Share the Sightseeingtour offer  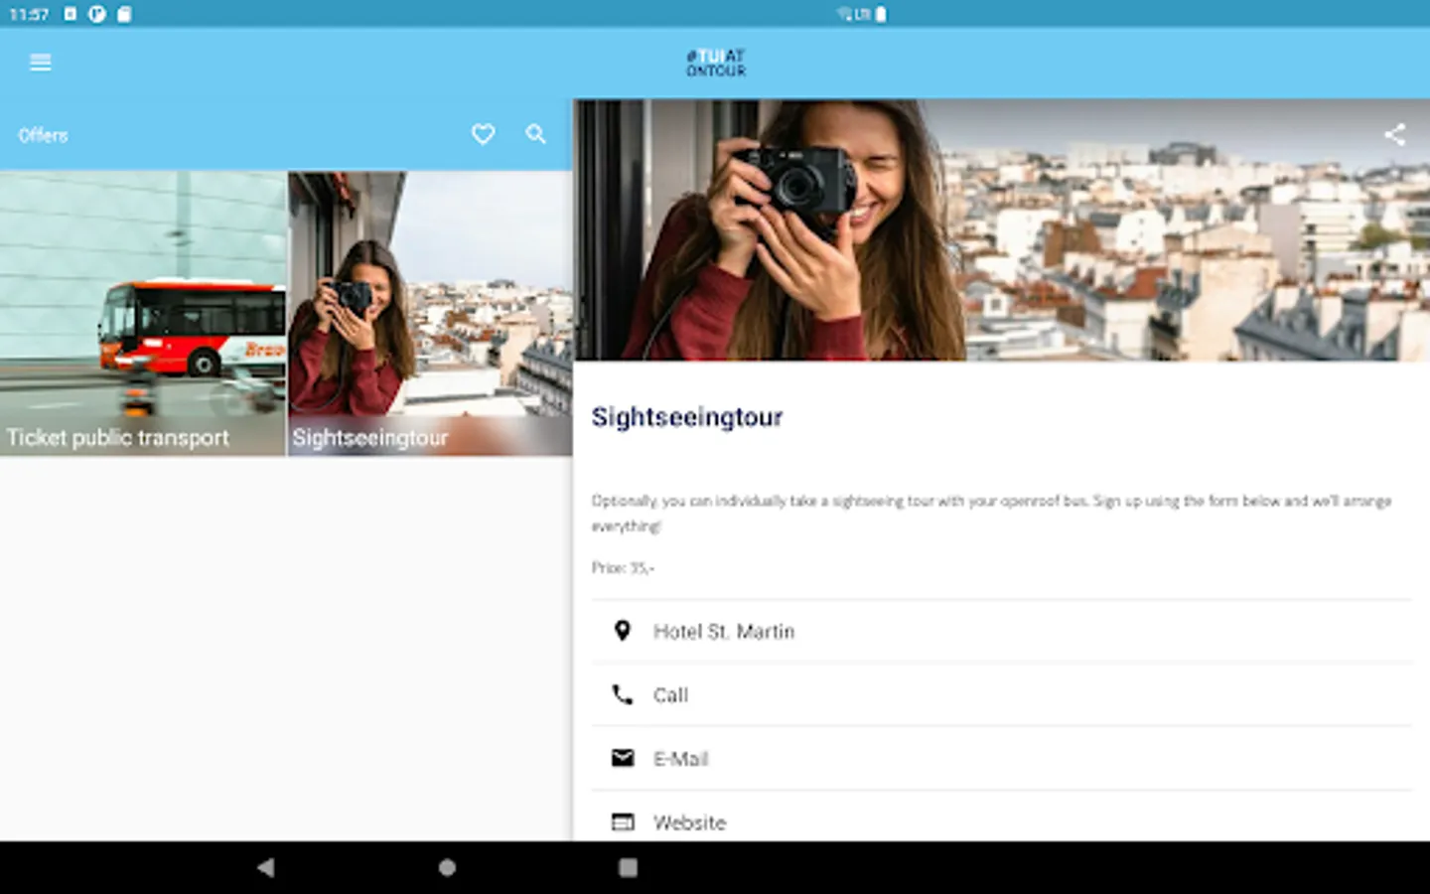pyautogui.click(x=1396, y=134)
